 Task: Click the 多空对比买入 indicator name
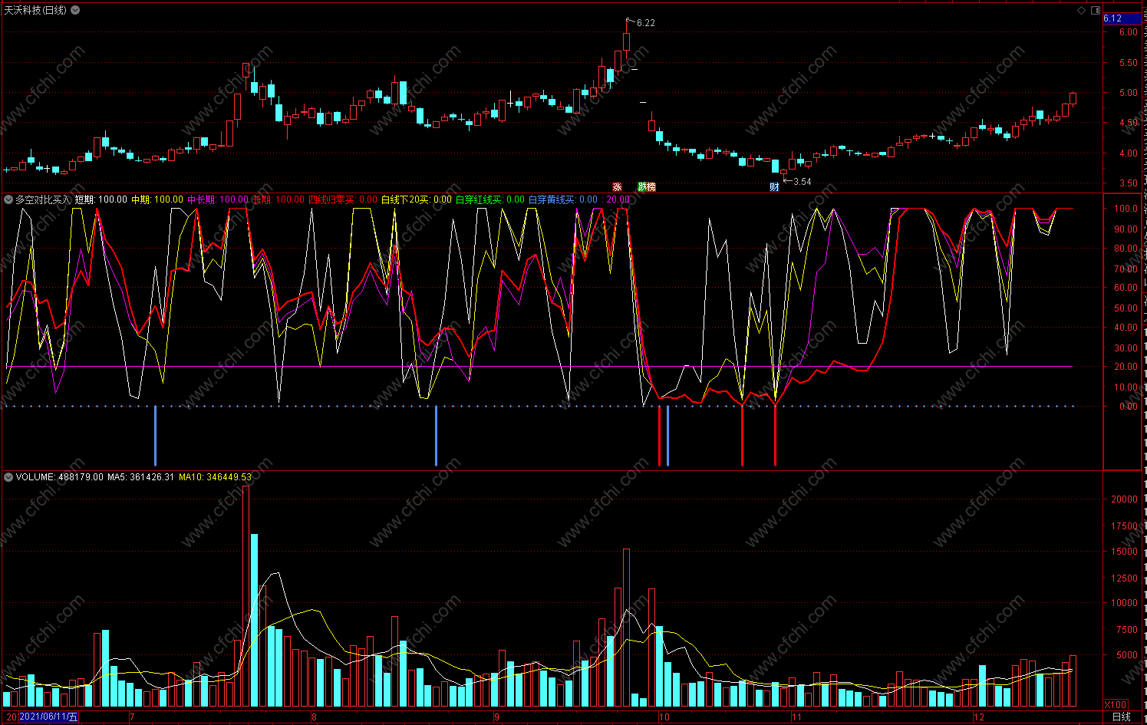[x=43, y=199]
